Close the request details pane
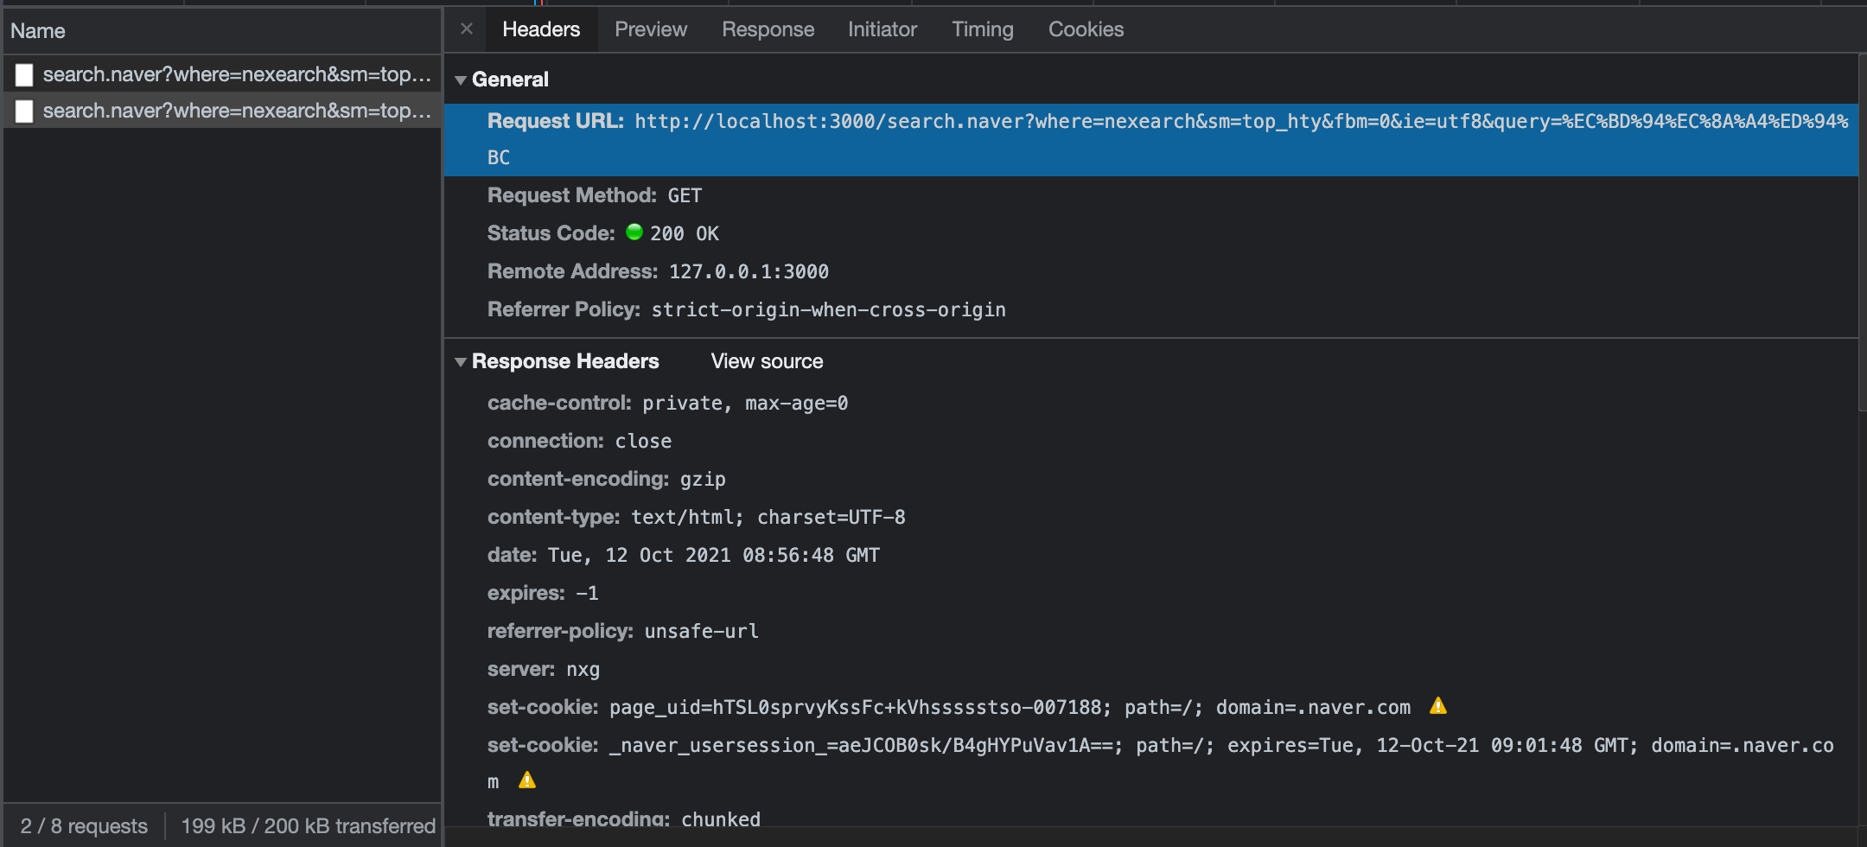 pyautogui.click(x=467, y=29)
